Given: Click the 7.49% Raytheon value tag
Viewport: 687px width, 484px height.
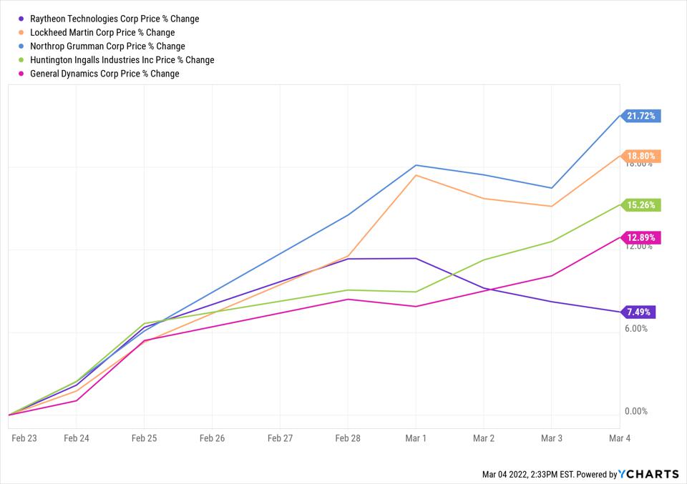Looking at the screenshot, I should click(639, 312).
